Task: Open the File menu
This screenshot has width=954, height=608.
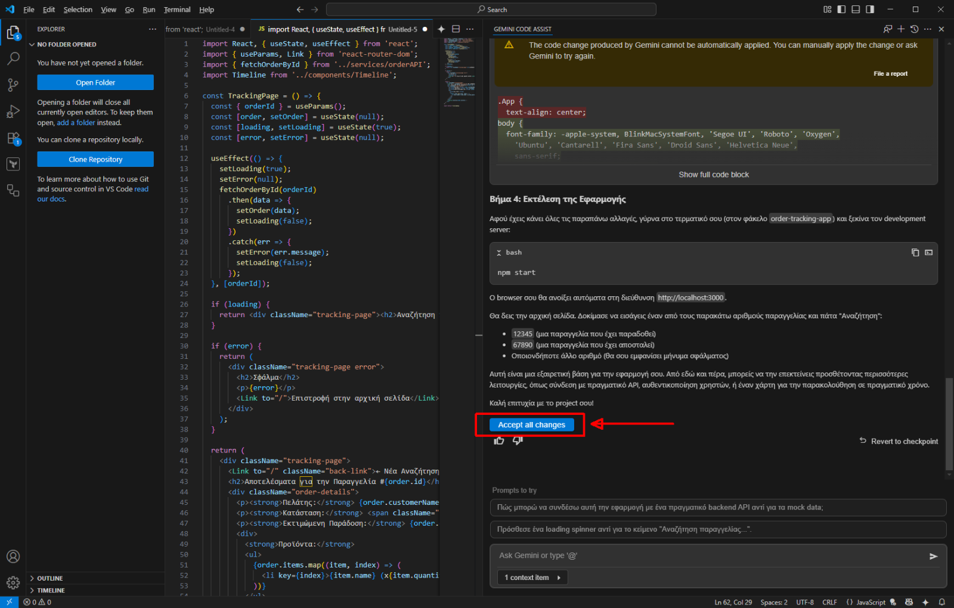Action: pos(29,10)
